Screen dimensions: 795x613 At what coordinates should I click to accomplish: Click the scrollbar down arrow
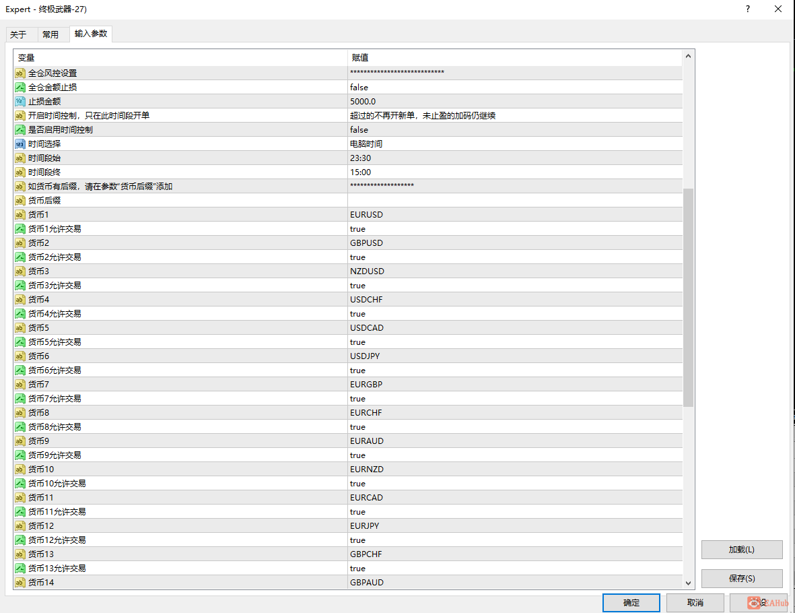688,583
